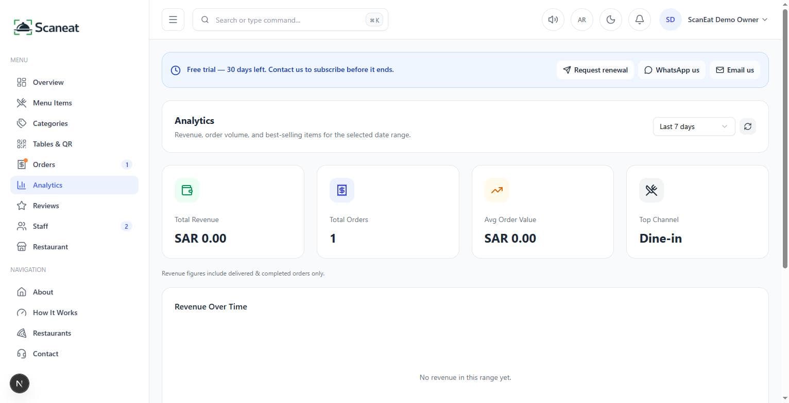Viewport: 789px width, 403px height.
Task: Click the Total Orders receipt icon
Action: [x=342, y=190]
